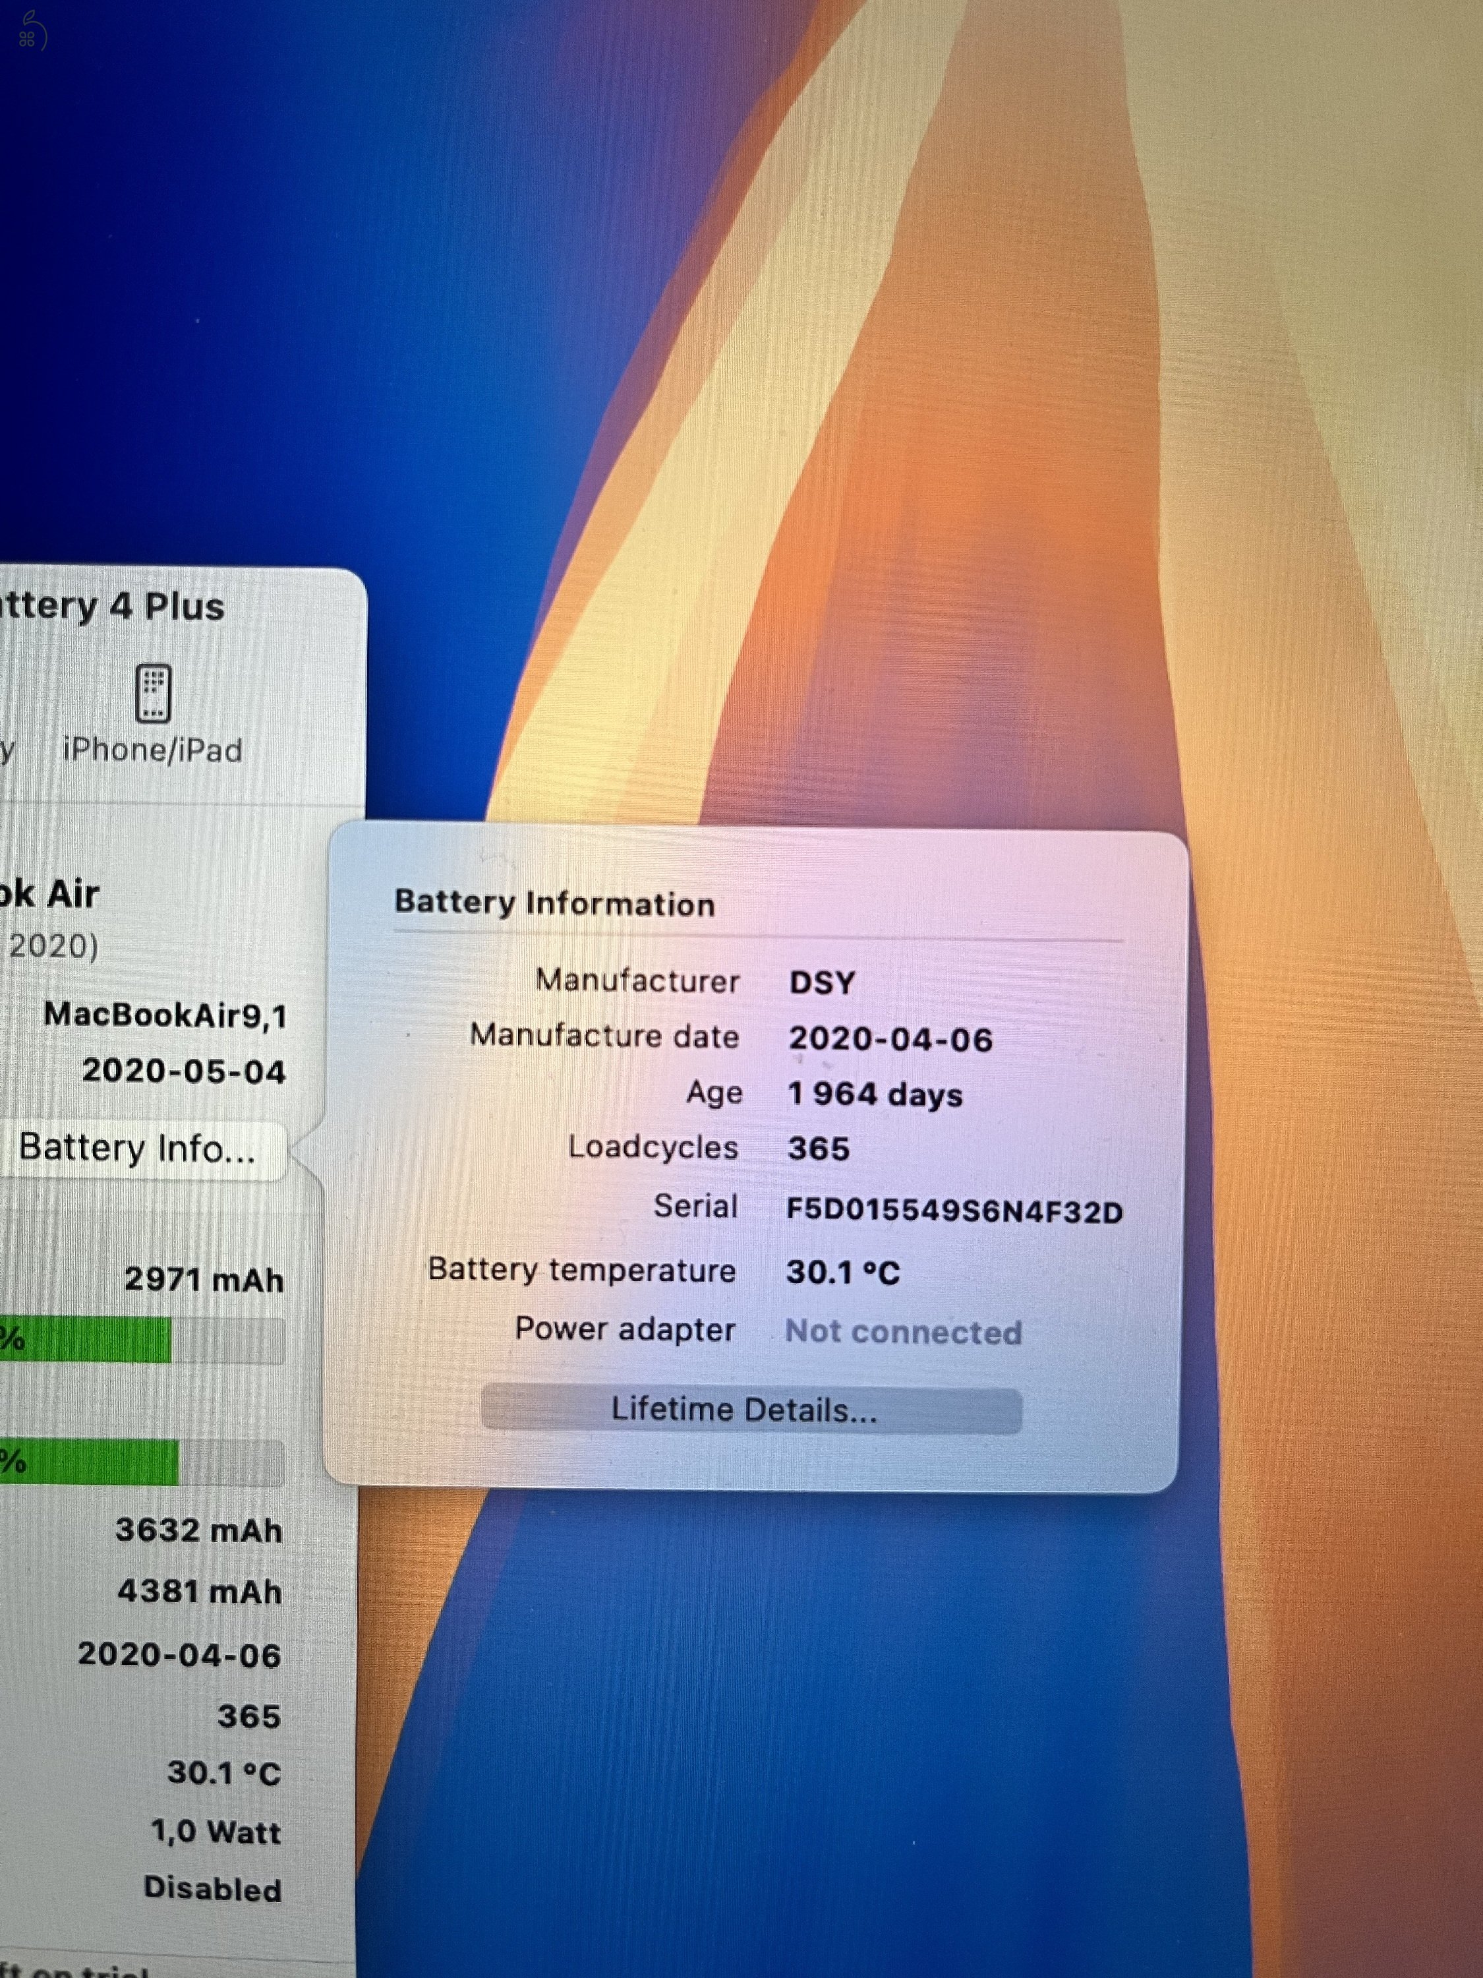The width and height of the screenshot is (1483, 1978).
Task: Select Loadcycles value 365 in popover
Action: (818, 1149)
